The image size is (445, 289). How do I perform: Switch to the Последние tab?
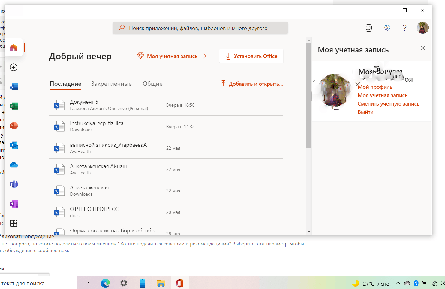click(65, 84)
